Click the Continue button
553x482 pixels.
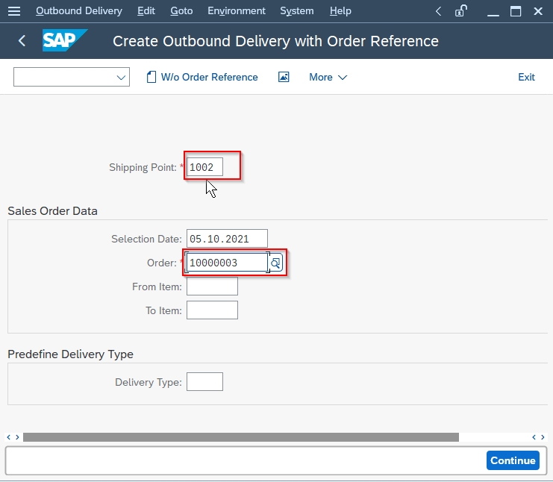point(513,460)
